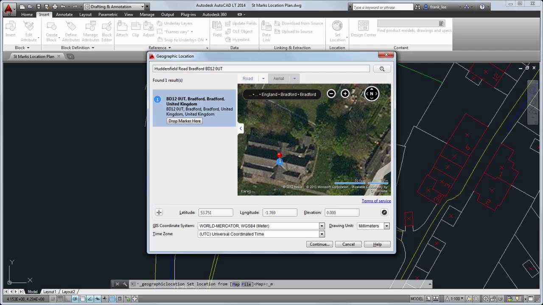Switch to the Home ribbon tab
The image size is (543, 305).
27,14
